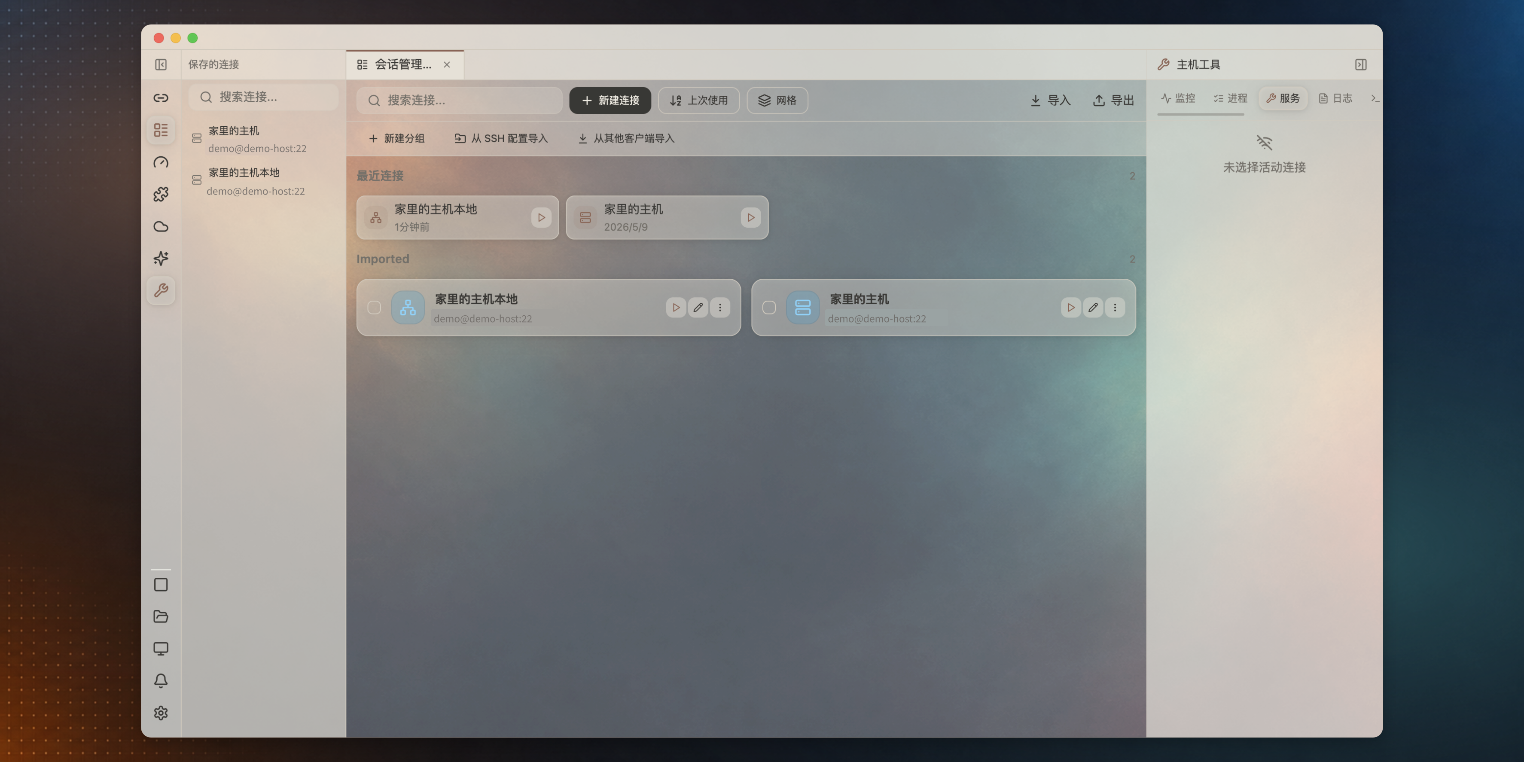
Task: Select 家里的主机 in saved connections list
Action: tap(263, 140)
